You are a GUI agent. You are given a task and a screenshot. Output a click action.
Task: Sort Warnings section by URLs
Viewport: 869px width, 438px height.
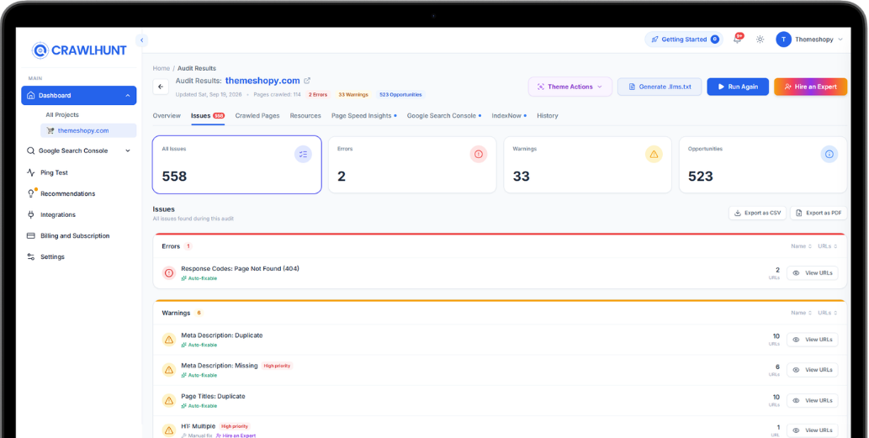[x=828, y=313]
